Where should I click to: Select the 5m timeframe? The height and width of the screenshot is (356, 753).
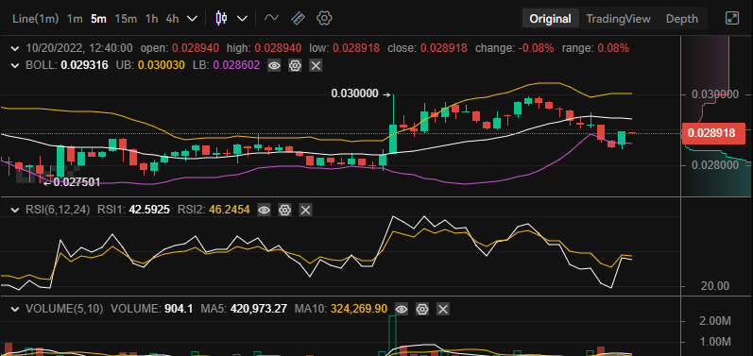[98, 19]
